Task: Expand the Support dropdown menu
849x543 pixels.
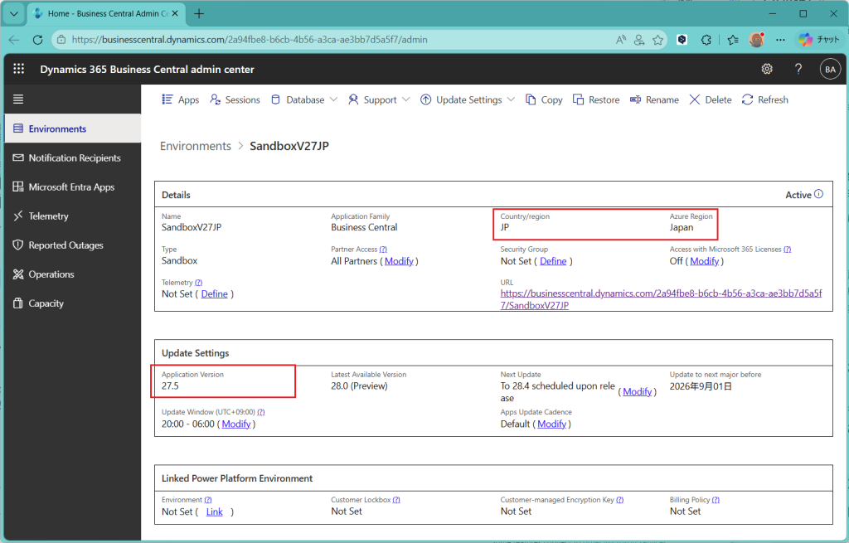Action: pyautogui.click(x=379, y=99)
